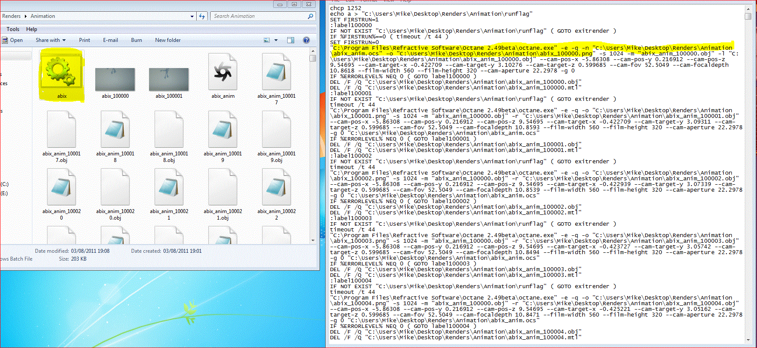Click the Notepad scrollbar down arrow
Image resolution: width=757 pixels, height=348 pixels.
pos(748,340)
